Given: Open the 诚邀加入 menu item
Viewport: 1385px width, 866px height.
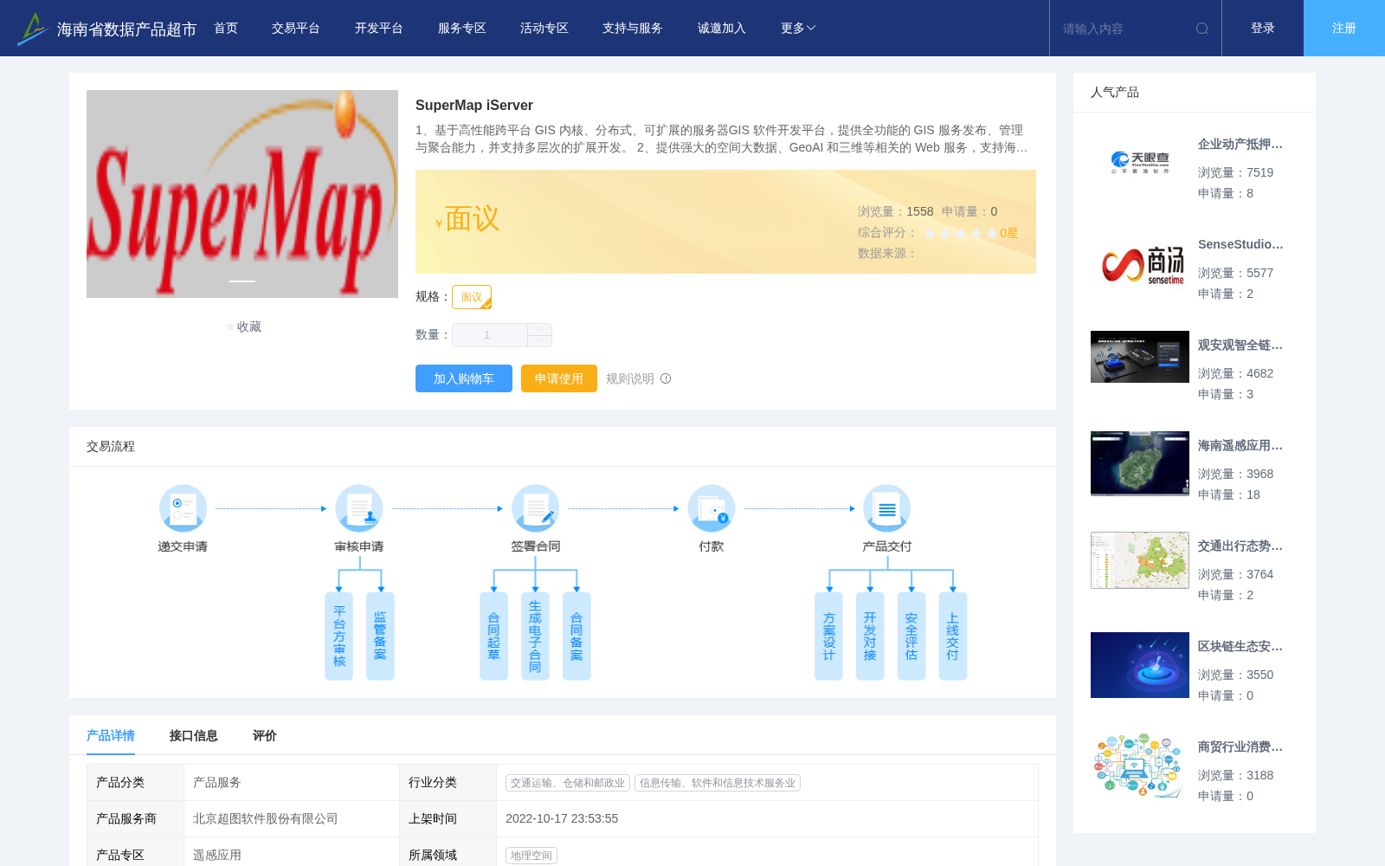Looking at the screenshot, I should pos(722,29).
